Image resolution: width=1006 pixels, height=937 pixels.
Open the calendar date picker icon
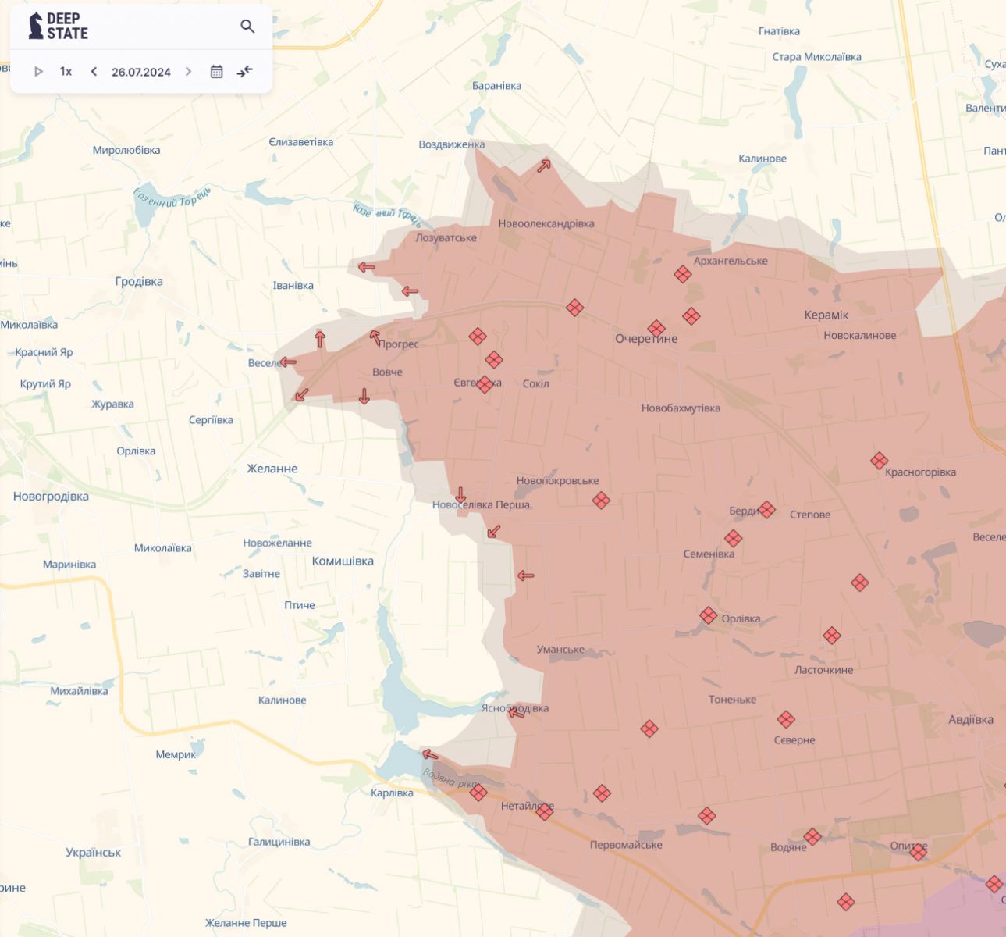point(217,72)
